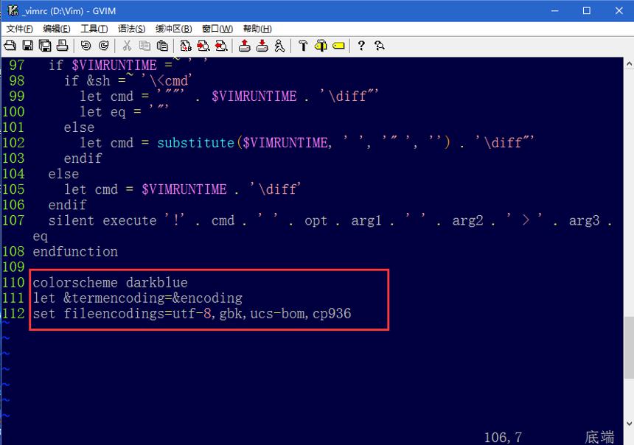The width and height of the screenshot is (634, 445).
Task: Click the Copy toolbar icon
Action: (x=144, y=46)
